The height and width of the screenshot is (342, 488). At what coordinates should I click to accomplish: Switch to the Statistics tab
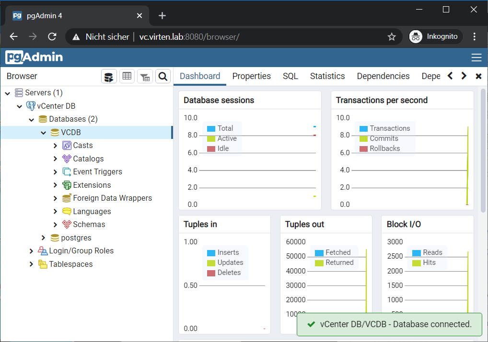point(327,76)
